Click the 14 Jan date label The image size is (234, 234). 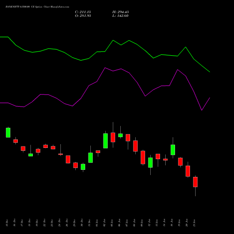164,223
